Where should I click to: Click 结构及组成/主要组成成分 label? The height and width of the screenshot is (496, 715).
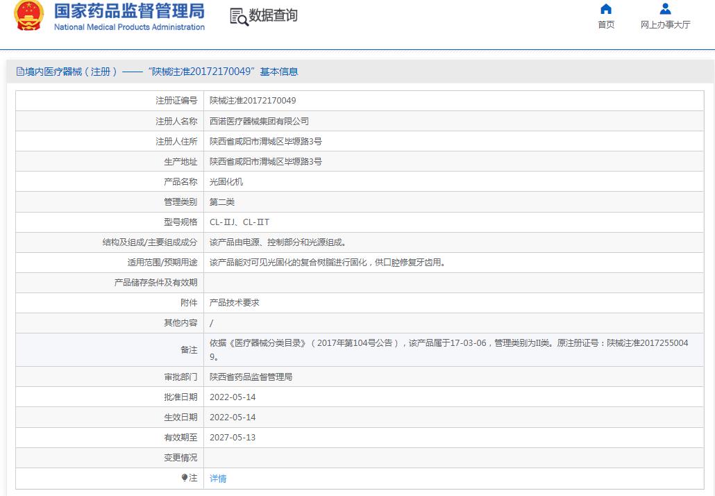point(150,242)
